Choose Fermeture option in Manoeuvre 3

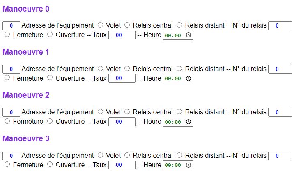point(7,164)
